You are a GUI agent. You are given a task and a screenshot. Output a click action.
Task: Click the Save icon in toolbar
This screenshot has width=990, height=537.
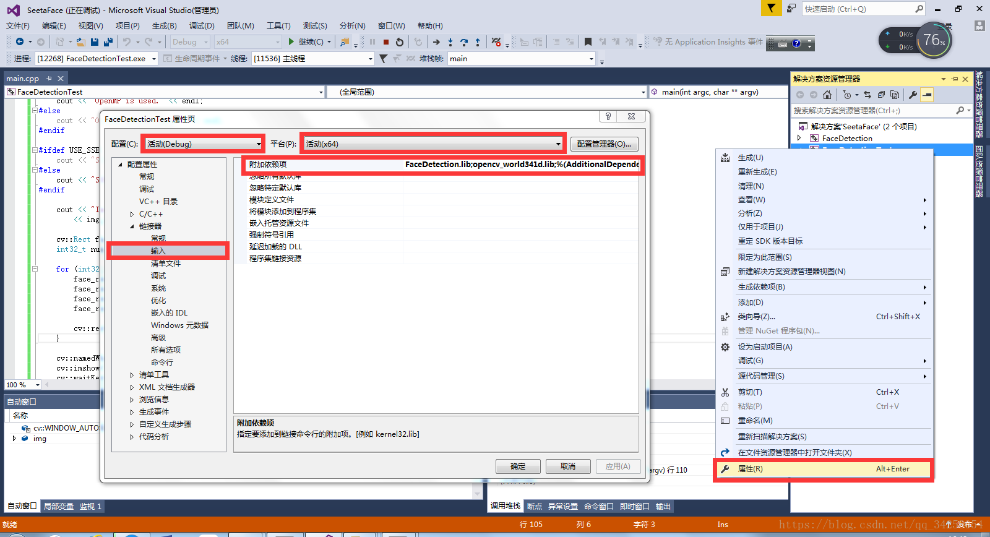tap(95, 42)
